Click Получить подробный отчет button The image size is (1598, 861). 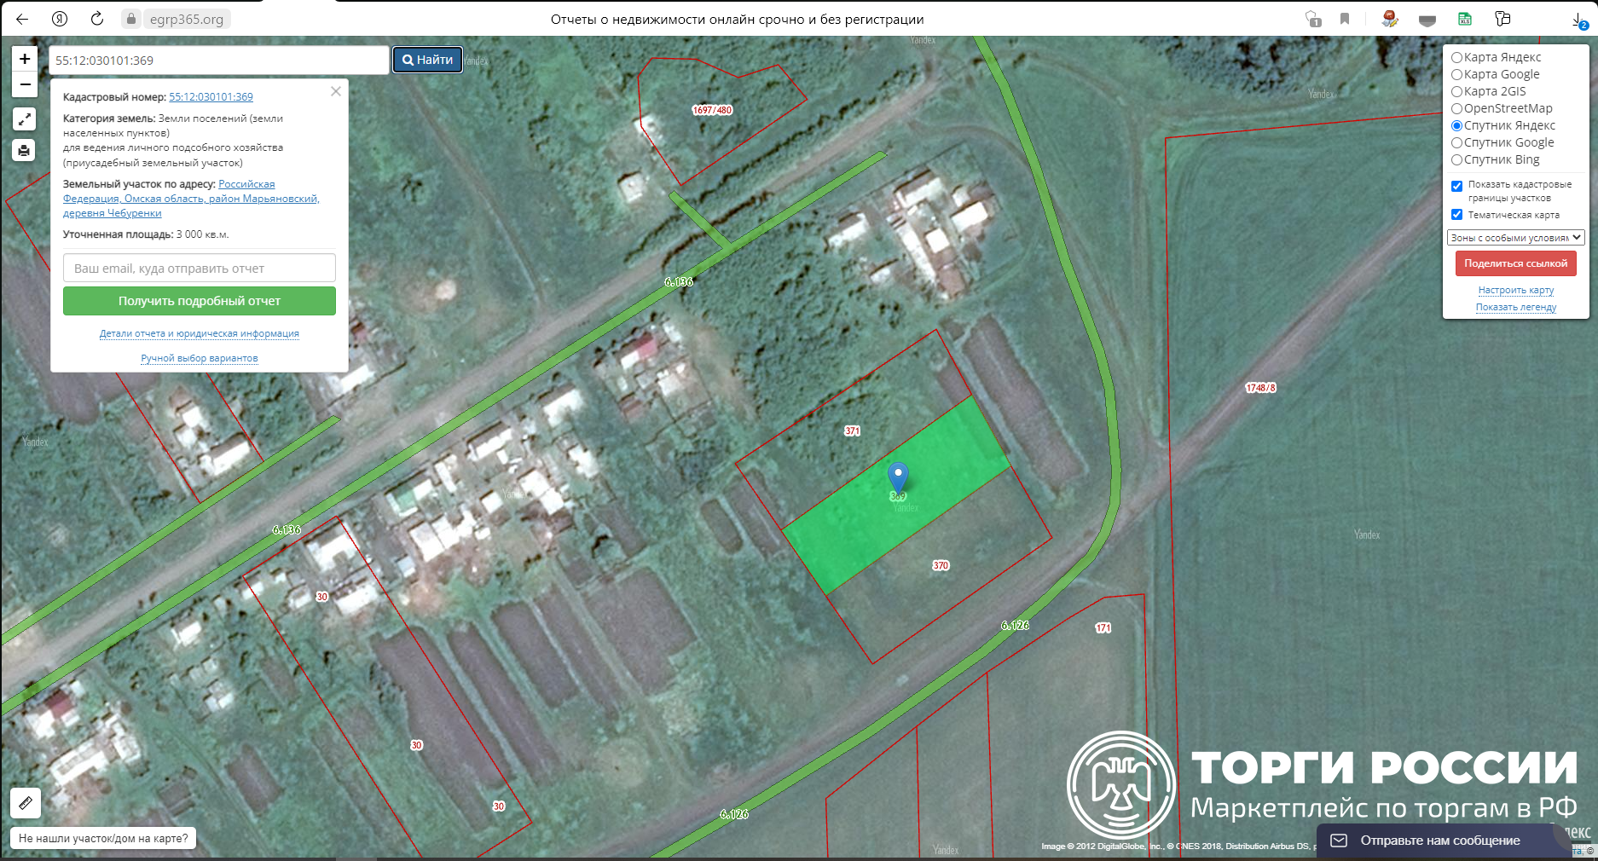(x=200, y=301)
